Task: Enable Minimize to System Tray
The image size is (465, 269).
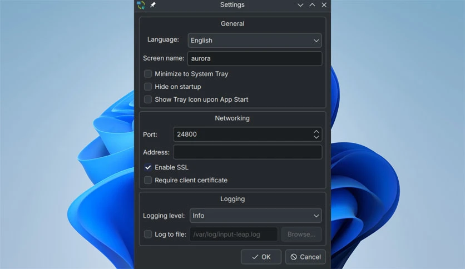Action: (148, 74)
